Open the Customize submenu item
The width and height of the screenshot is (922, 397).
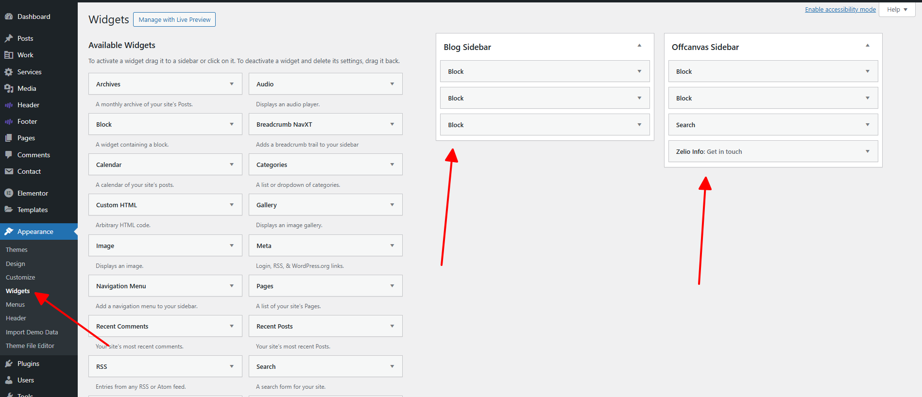(20, 277)
